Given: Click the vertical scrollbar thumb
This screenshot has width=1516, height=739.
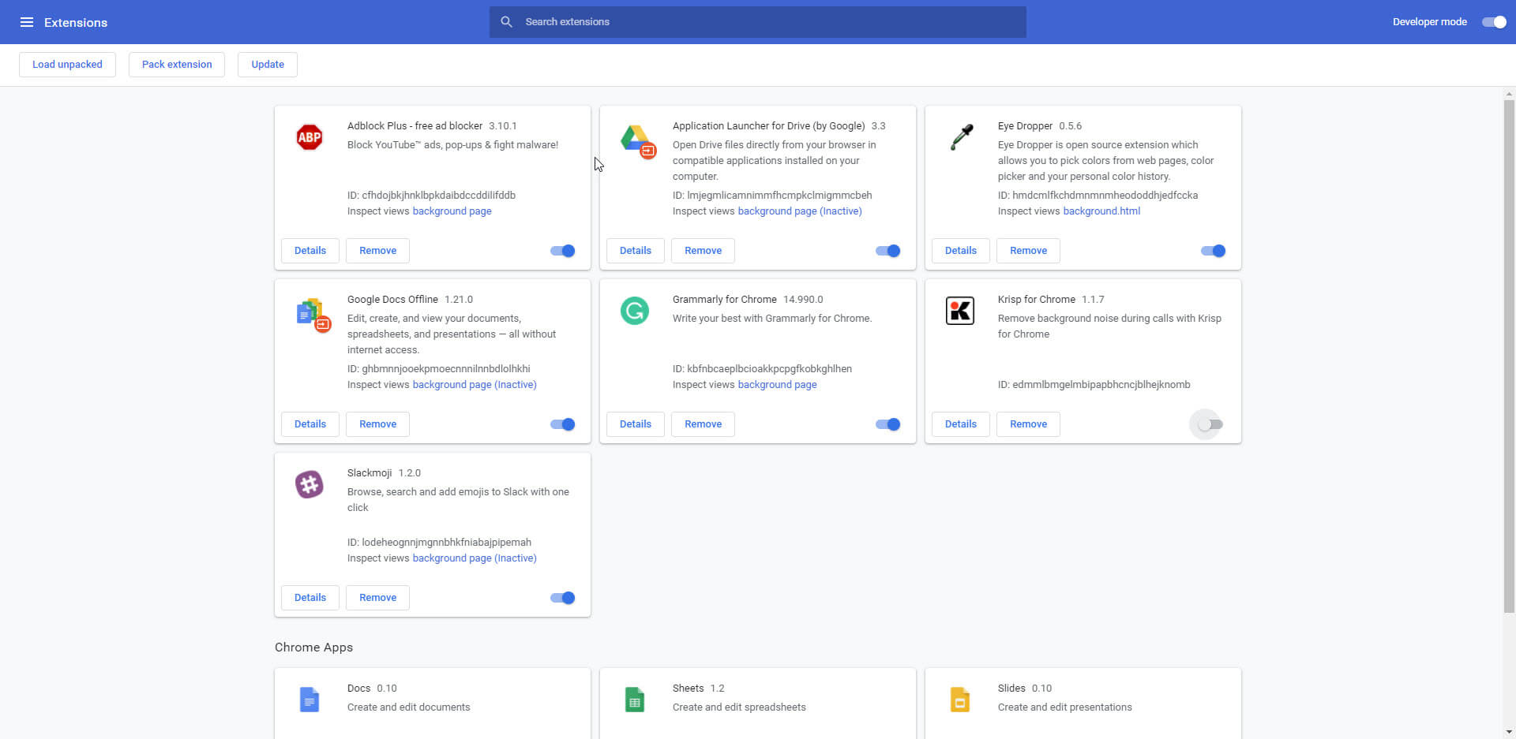Looking at the screenshot, I should [x=1509, y=356].
